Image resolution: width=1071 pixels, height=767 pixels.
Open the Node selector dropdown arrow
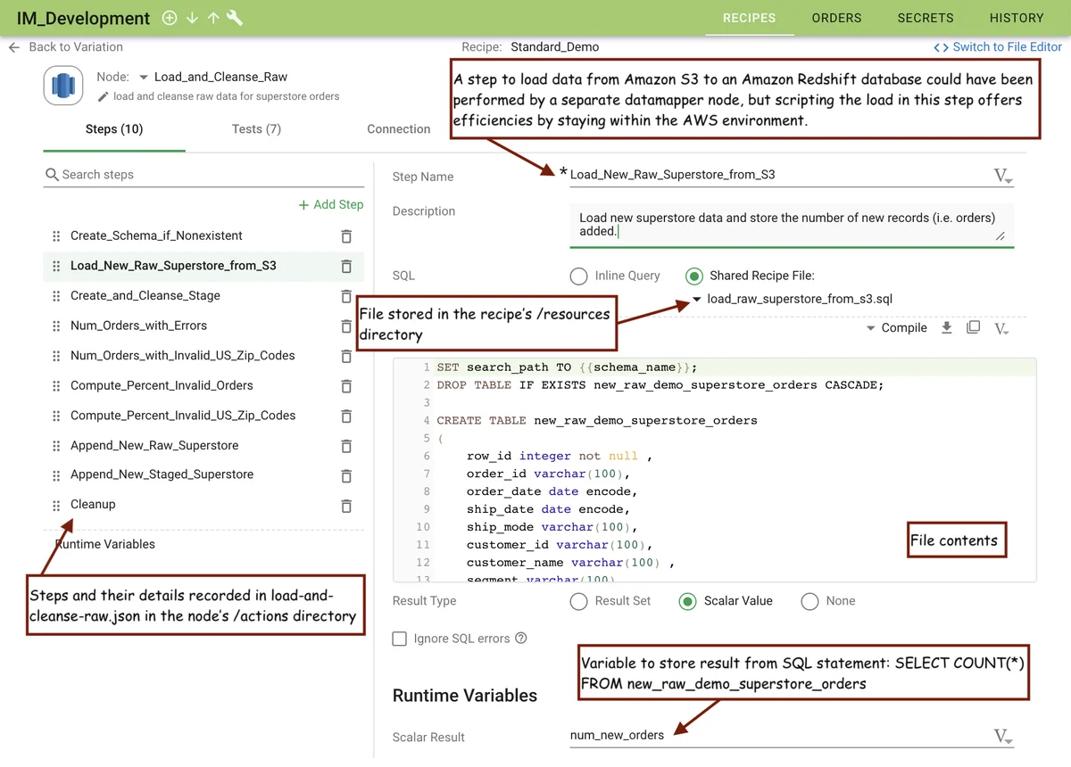(x=144, y=78)
